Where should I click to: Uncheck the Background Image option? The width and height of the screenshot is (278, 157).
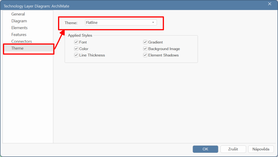point(145,49)
